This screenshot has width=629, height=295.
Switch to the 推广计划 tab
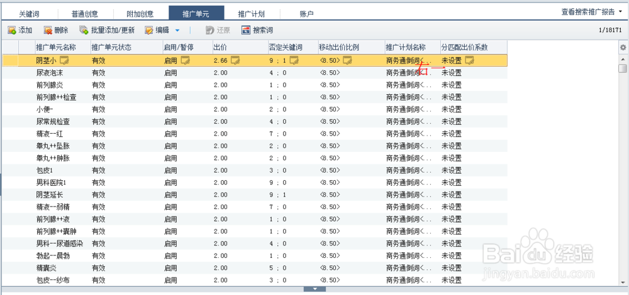(251, 14)
